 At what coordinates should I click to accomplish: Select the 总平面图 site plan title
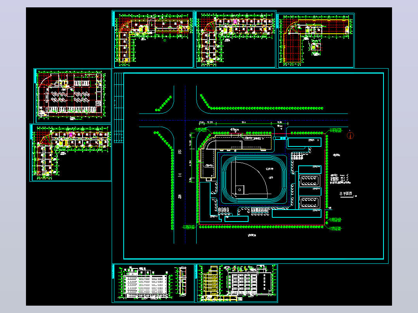click(346, 194)
